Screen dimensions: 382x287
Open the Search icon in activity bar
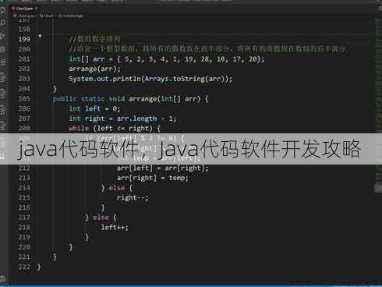(x=2, y=23)
